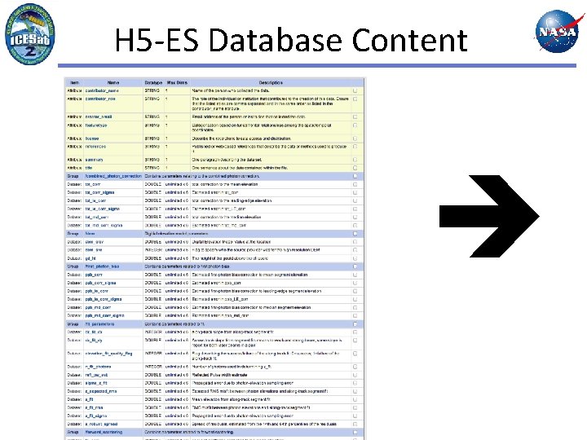Open the references attribute link
Image resolution: width=587 pixels, height=440 pixels.
[x=95, y=147]
